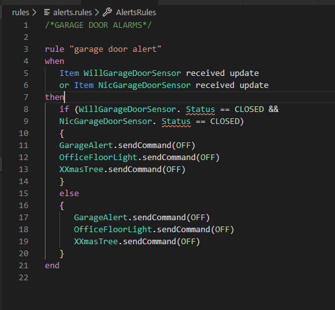Place cursor on WillGarageDoorSensor in line 5
Viewport: 335px width, 310px height.
point(132,73)
